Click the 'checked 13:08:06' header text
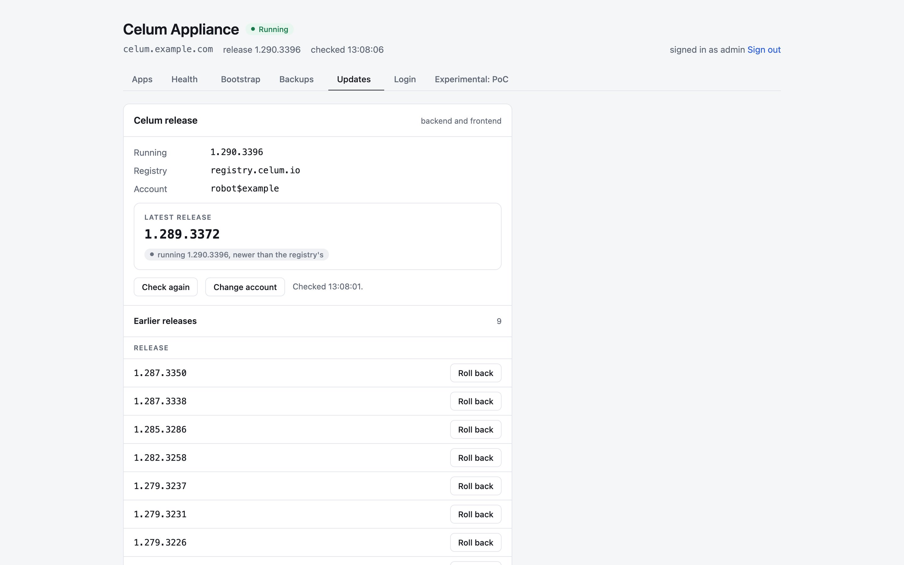 (x=347, y=50)
